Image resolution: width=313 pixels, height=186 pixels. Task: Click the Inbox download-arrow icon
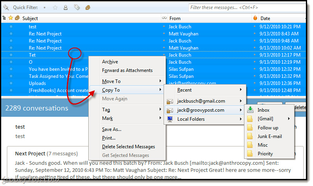(x=250, y=110)
